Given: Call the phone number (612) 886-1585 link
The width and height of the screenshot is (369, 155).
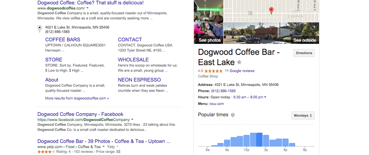Looking at the screenshot, I should click(x=223, y=91).
